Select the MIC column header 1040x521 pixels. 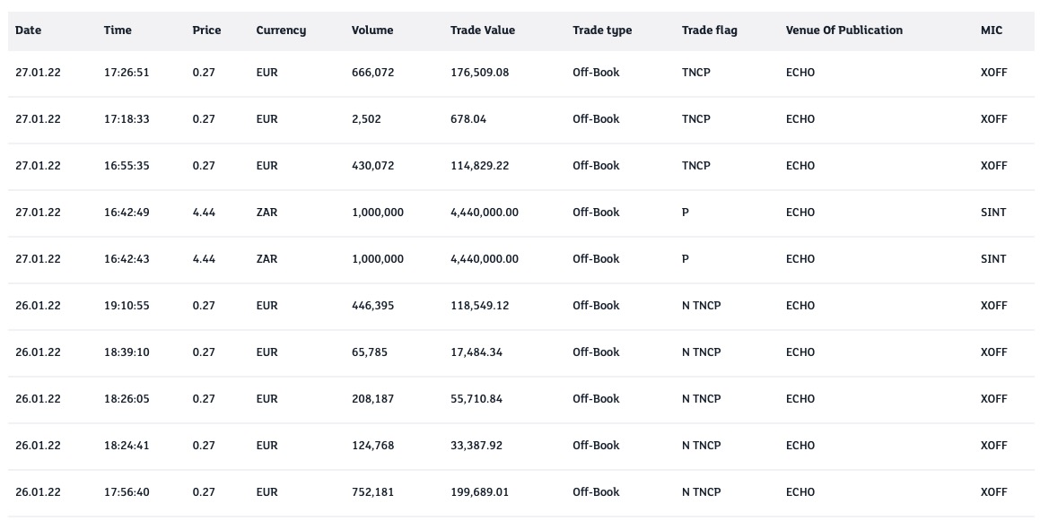pyautogui.click(x=992, y=30)
